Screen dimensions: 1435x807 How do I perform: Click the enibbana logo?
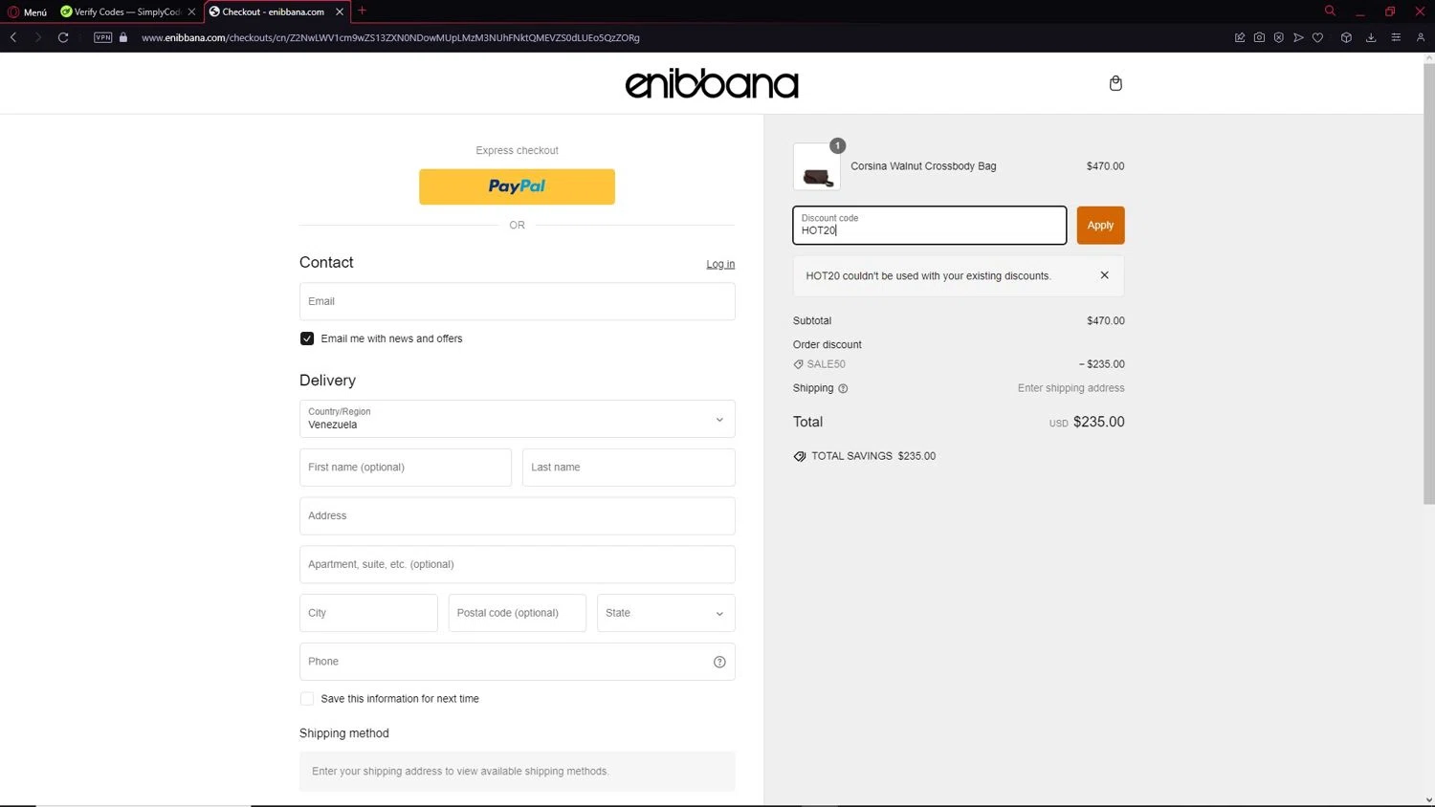[x=712, y=84]
